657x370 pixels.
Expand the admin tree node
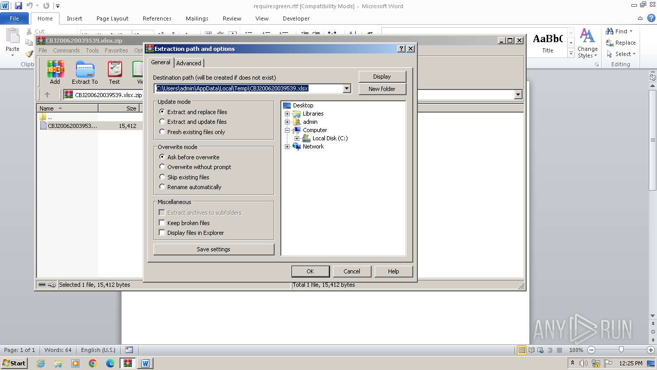tap(287, 122)
